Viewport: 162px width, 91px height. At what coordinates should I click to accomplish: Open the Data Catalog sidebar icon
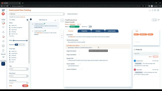[x=3, y=64]
